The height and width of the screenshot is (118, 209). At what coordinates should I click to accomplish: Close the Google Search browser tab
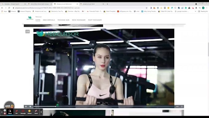25,4
